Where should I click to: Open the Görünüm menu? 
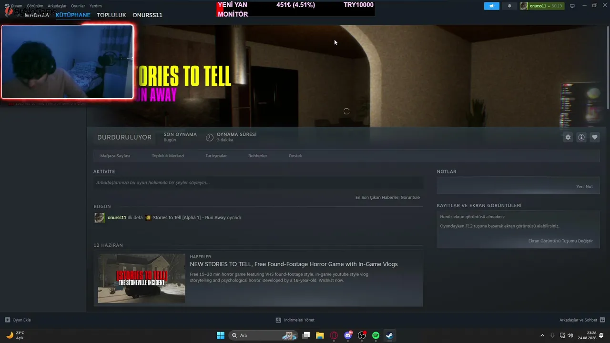tap(35, 6)
